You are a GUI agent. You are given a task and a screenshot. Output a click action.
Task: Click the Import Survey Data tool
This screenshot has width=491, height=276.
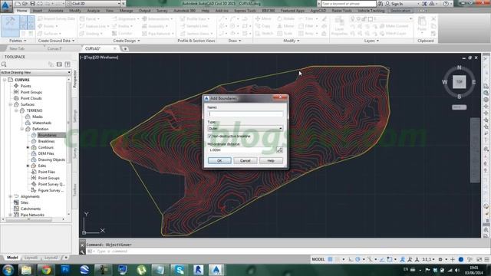[x=56, y=18]
